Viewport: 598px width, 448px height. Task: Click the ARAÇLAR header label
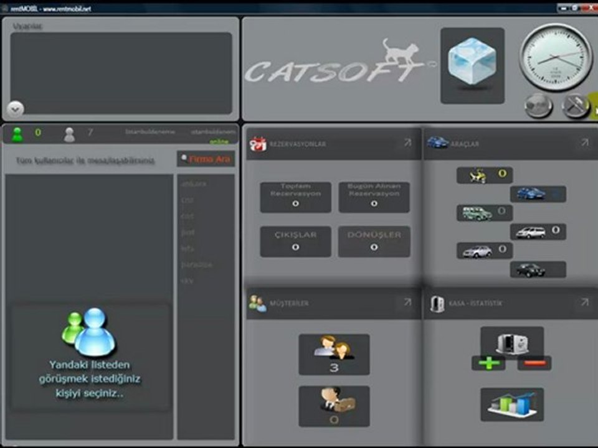coord(465,144)
